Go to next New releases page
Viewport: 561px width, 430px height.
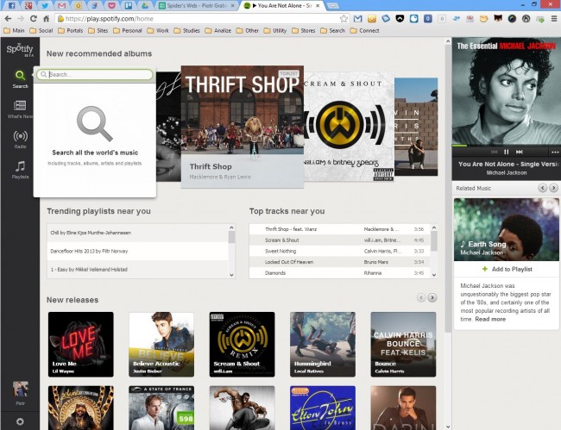coord(432,298)
